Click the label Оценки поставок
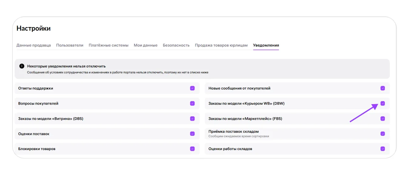 point(34,134)
